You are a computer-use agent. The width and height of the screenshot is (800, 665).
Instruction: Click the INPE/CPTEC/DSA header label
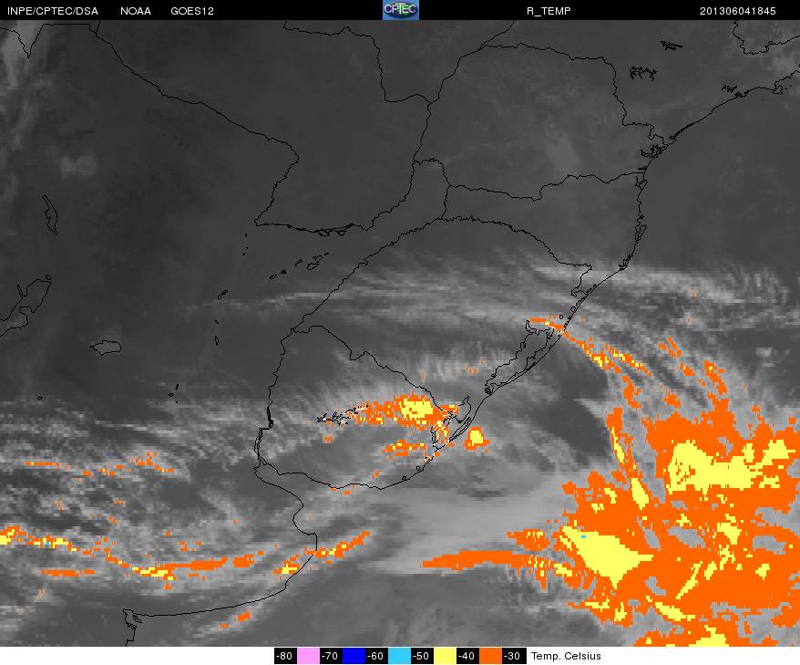pos(53,11)
